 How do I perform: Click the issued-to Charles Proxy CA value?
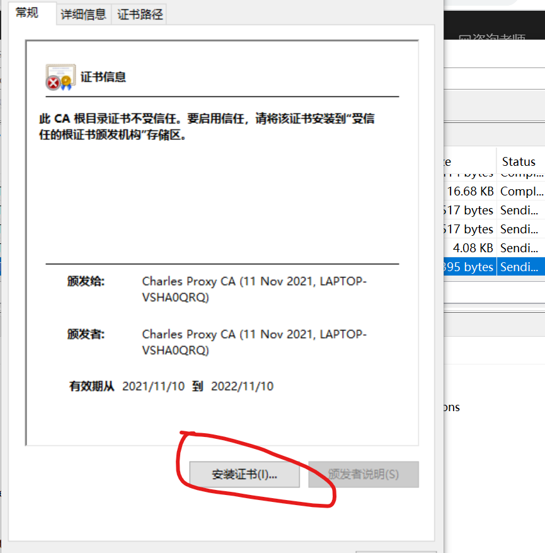click(x=255, y=289)
